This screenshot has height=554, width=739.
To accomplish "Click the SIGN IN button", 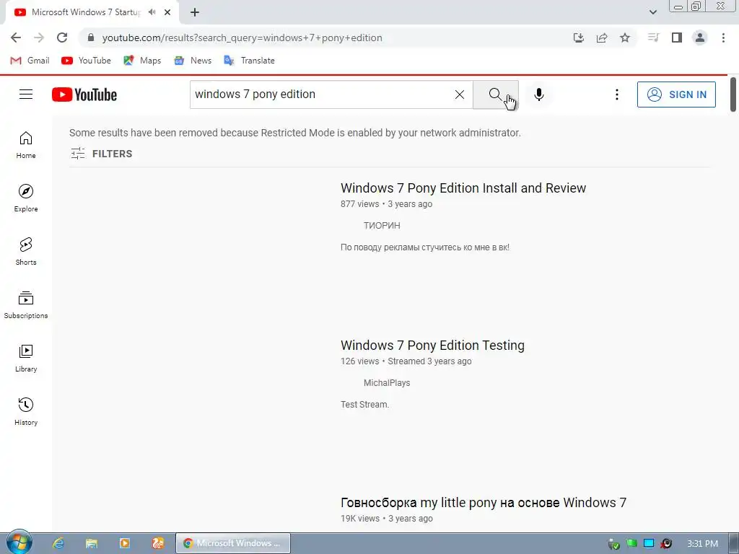I will click(x=676, y=94).
